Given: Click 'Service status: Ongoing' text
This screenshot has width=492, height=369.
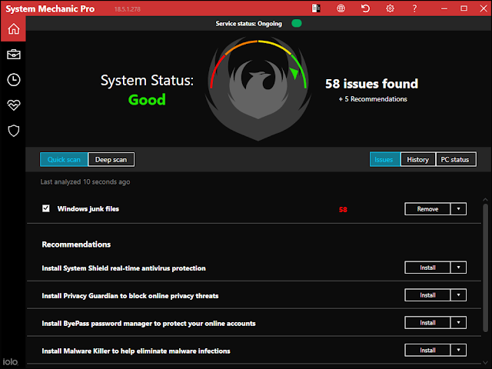Looking at the screenshot, I should [x=248, y=24].
